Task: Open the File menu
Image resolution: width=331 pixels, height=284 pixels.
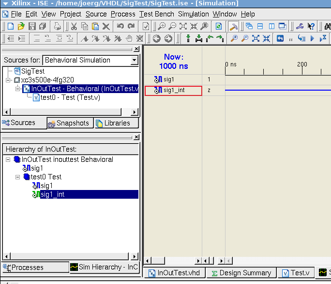Action: click(x=16, y=14)
